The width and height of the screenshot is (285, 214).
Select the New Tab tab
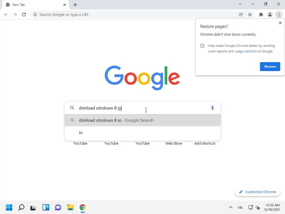(35, 5)
